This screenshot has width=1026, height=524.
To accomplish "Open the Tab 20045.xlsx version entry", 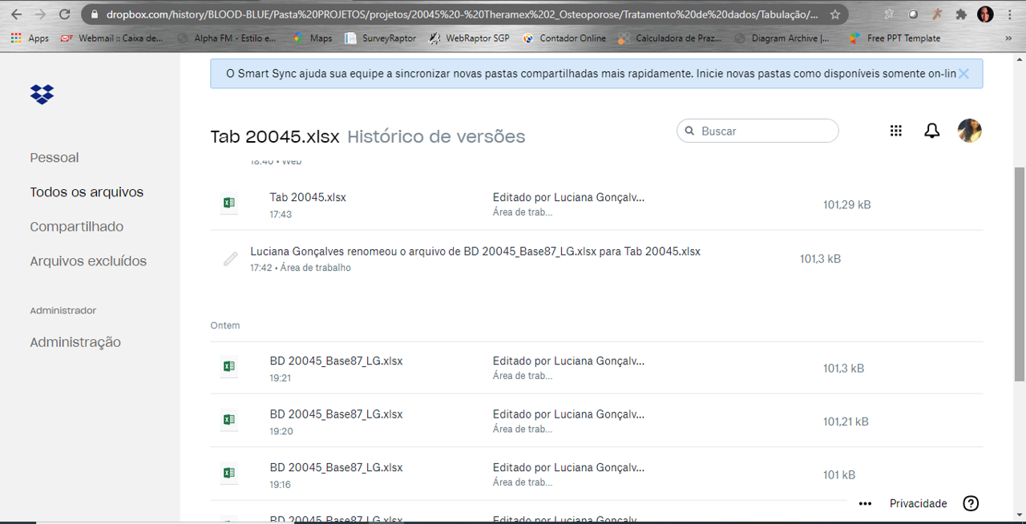I will pos(308,196).
